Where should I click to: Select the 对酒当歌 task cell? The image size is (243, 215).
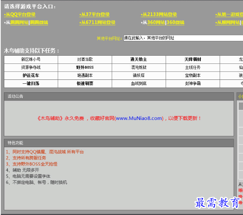pyautogui.click(x=85, y=60)
